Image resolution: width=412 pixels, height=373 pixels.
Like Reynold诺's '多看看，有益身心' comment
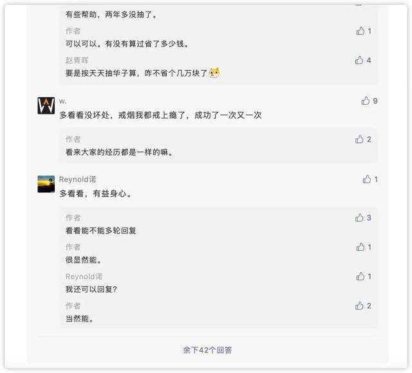pyautogui.click(x=367, y=179)
